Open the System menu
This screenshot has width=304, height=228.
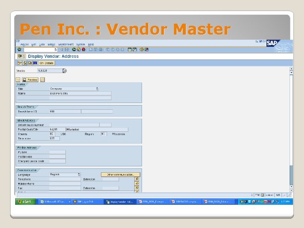[81, 44]
